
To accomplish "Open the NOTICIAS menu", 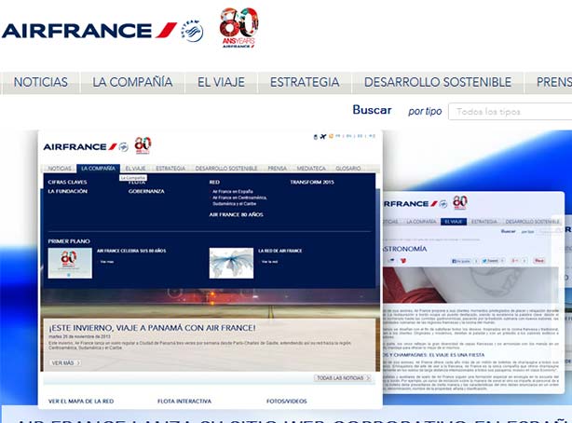I will pyautogui.click(x=40, y=82).
